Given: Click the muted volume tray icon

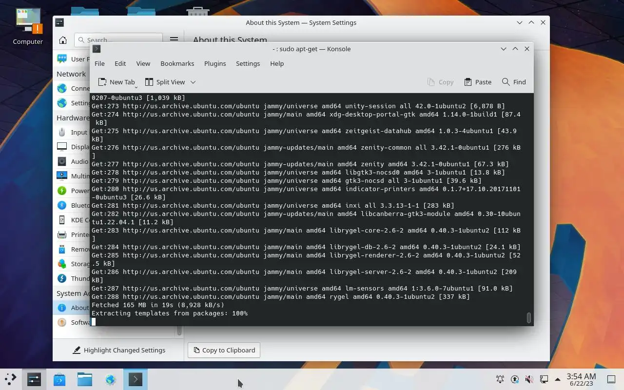Looking at the screenshot, I should [529, 379].
